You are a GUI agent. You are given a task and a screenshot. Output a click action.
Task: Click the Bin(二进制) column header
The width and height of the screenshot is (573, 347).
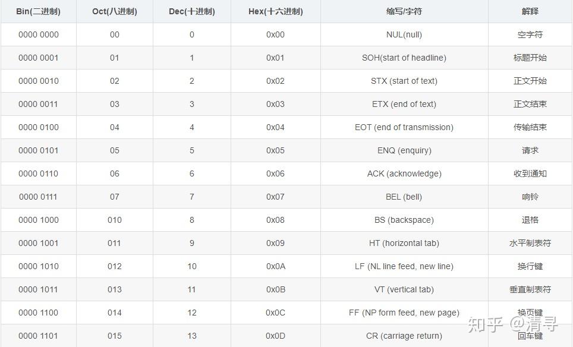click(39, 11)
